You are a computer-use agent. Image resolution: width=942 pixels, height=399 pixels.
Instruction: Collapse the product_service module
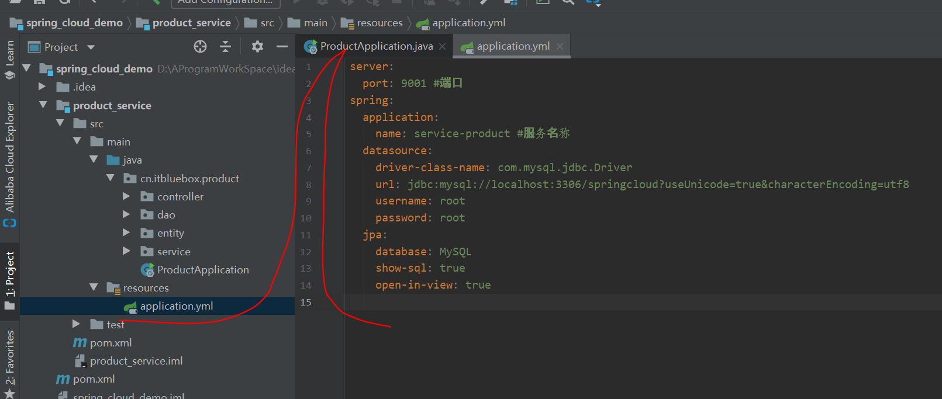coord(43,105)
